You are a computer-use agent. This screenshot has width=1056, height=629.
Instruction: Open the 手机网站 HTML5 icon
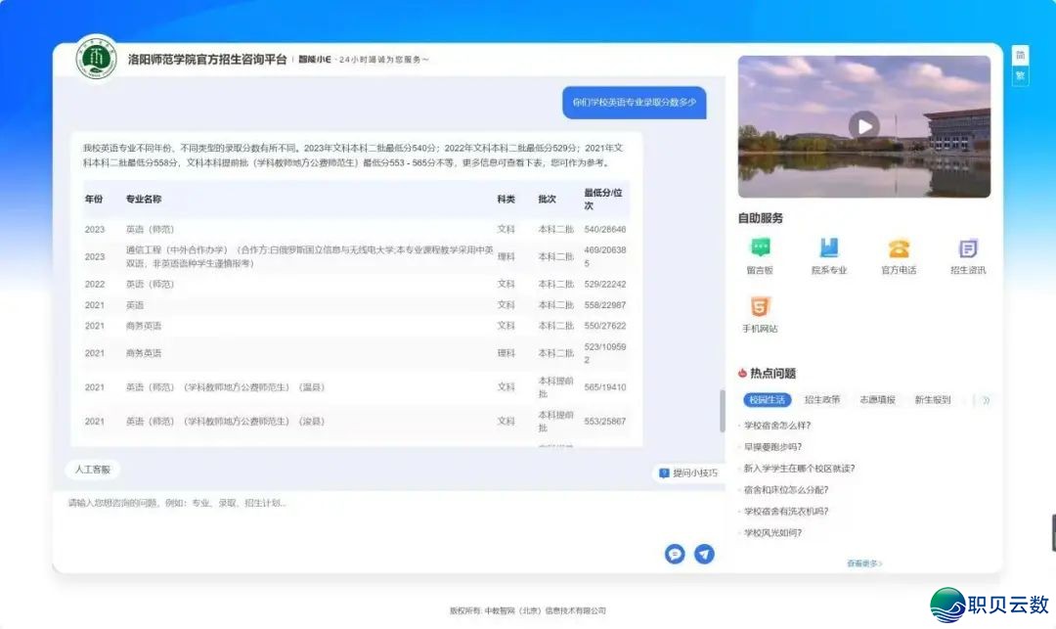[x=760, y=307]
